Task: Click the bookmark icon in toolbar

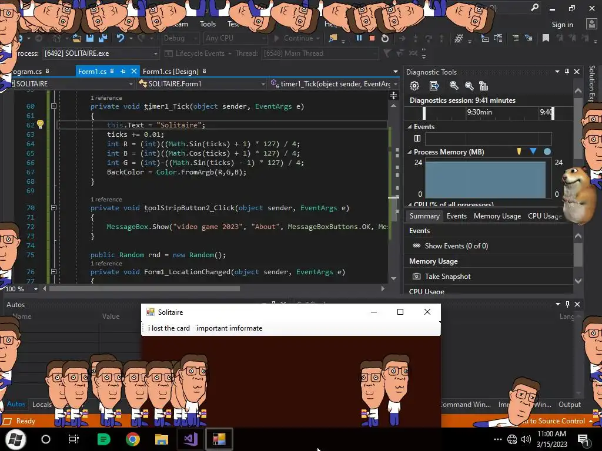Action: point(546,38)
